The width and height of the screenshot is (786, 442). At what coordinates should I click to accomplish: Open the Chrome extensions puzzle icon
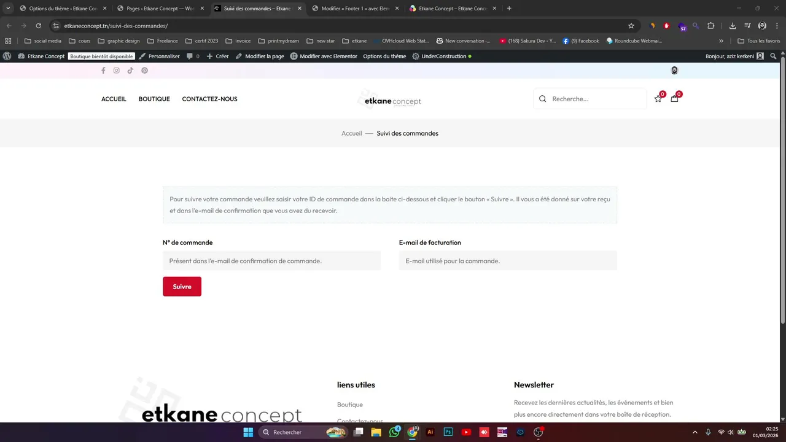point(711,26)
